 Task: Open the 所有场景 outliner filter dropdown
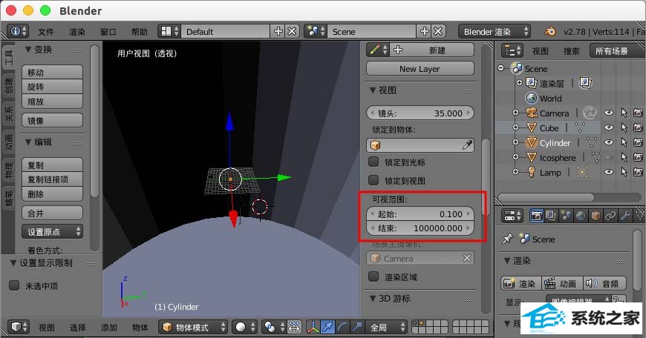point(616,51)
